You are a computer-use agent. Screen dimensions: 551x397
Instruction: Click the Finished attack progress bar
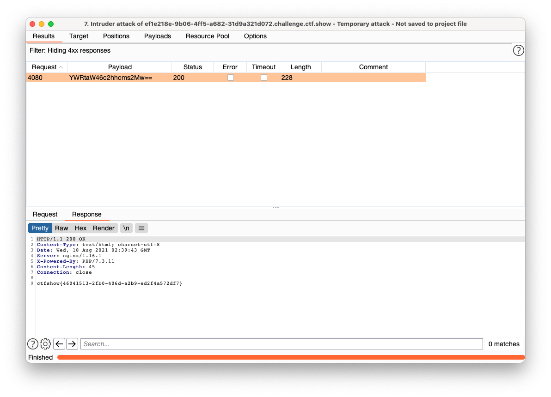click(x=290, y=357)
